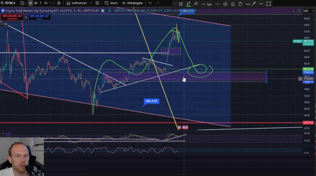Change the fill background color bucket

tap(196, 4)
